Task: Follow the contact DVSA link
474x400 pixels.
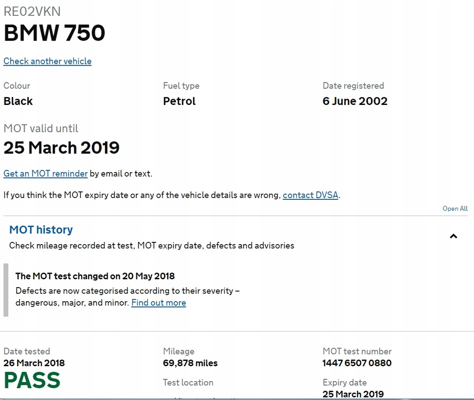Action: 311,195
